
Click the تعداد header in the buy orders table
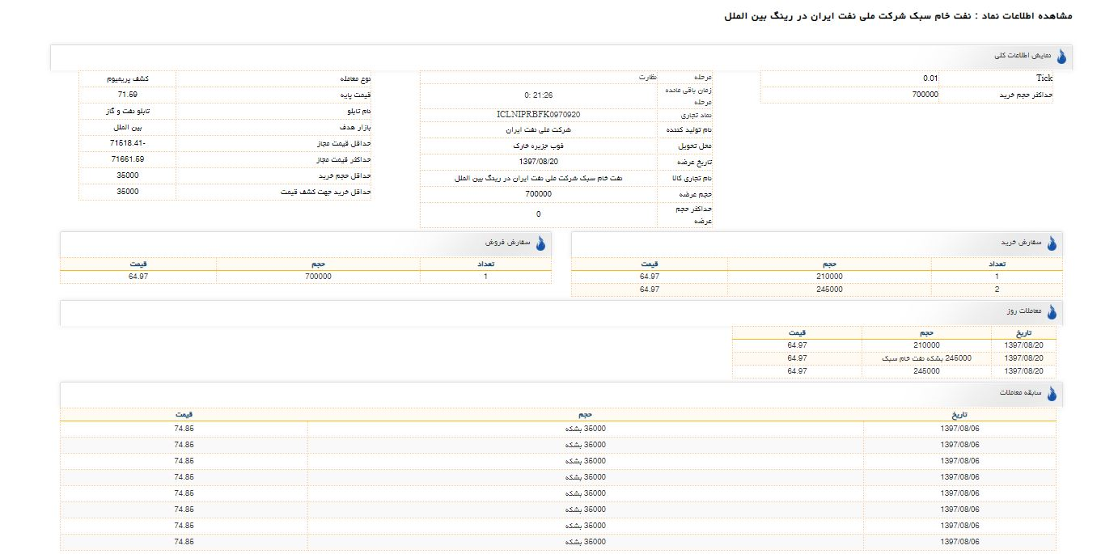[997, 264]
